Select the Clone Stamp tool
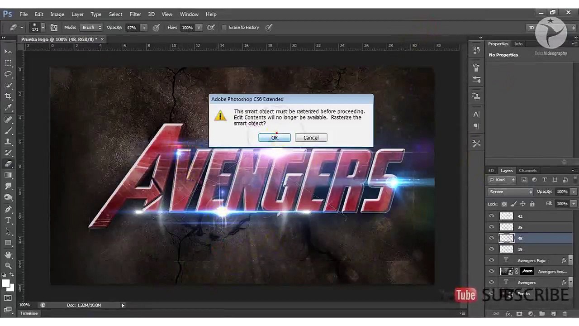This screenshot has height=326, width=579. pos(8,142)
